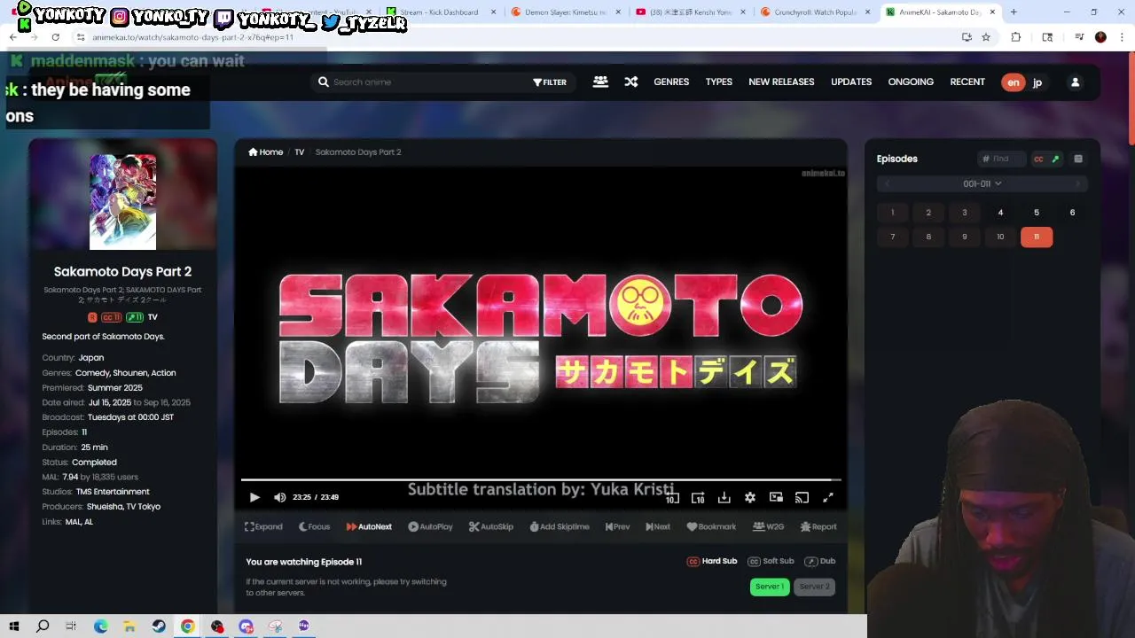Open Windows taskbar search
1135x638 pixels.
point(43,626)
